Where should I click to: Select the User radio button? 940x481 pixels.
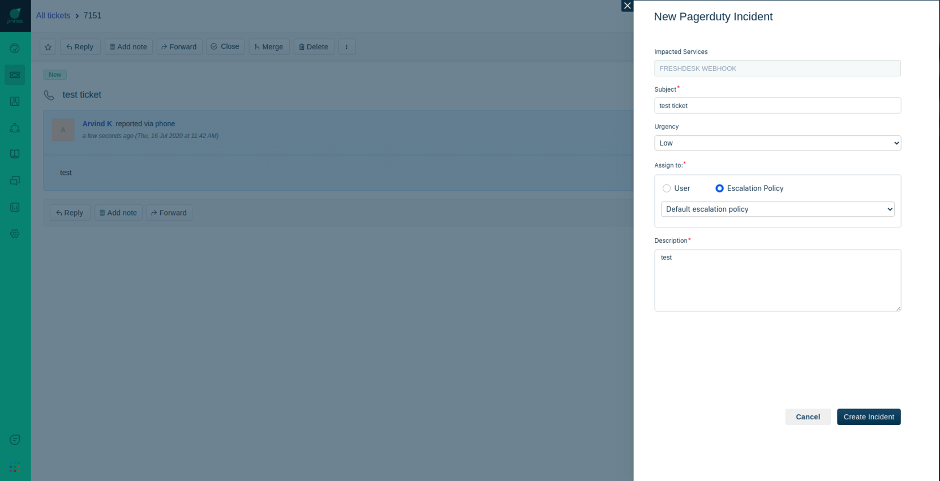pyautogui.click(x=667, y=188)
